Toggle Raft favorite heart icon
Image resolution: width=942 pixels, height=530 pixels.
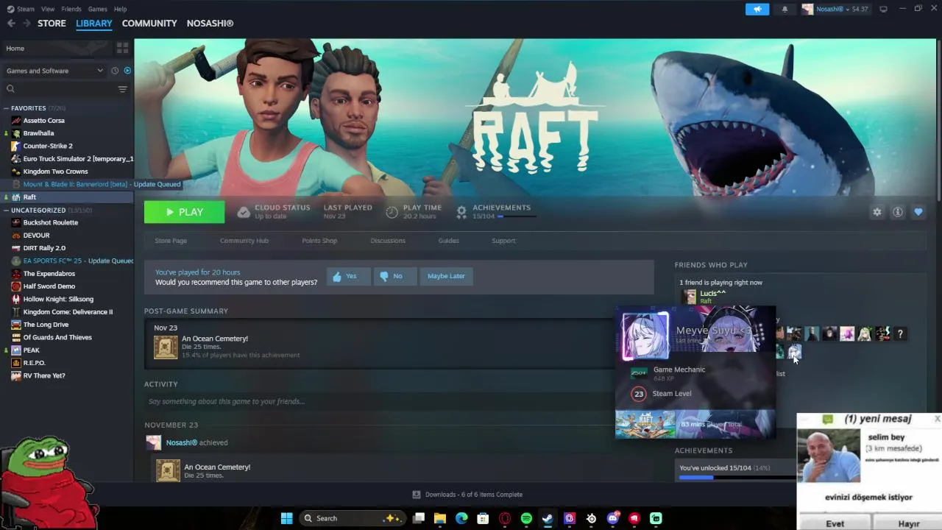click(x=918, y=212)
